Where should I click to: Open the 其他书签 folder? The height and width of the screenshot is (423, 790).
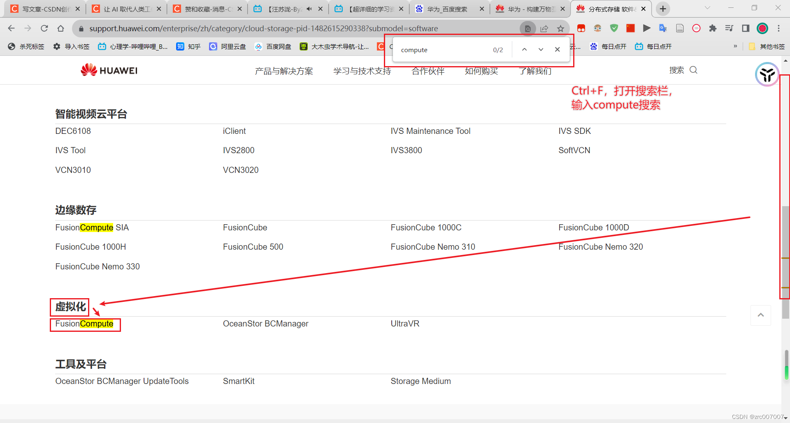pyautogui.click(x=767, y=46)
